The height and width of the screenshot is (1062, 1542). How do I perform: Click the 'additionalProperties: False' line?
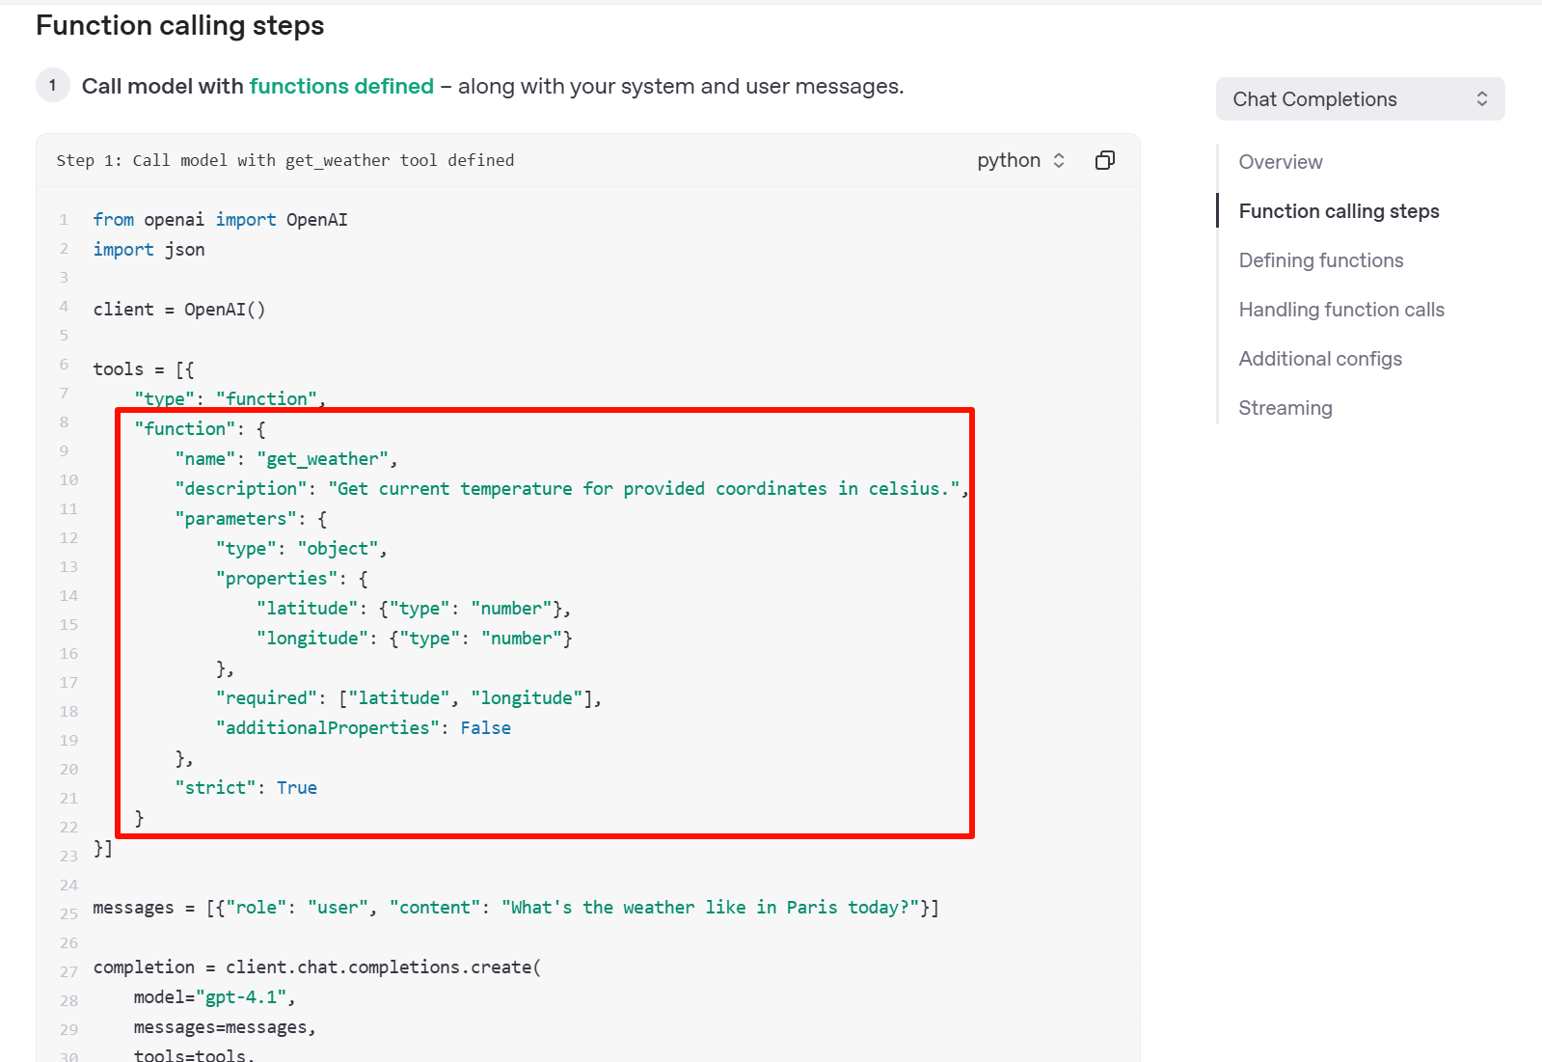coord(364,728)
